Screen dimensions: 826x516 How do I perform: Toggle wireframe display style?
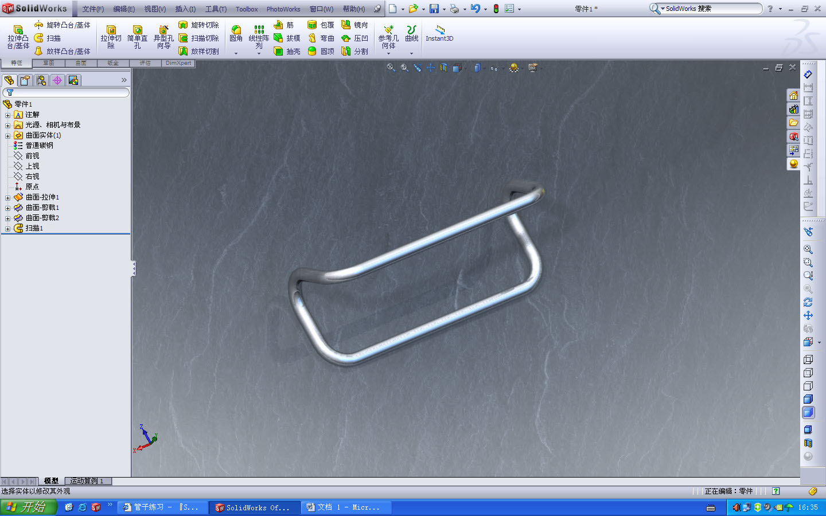(x=808, y=359)
